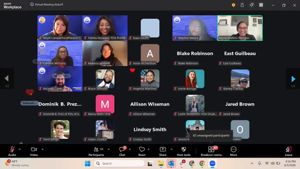Click Avian Richardson's letter A avatar

tap(150, 53)
